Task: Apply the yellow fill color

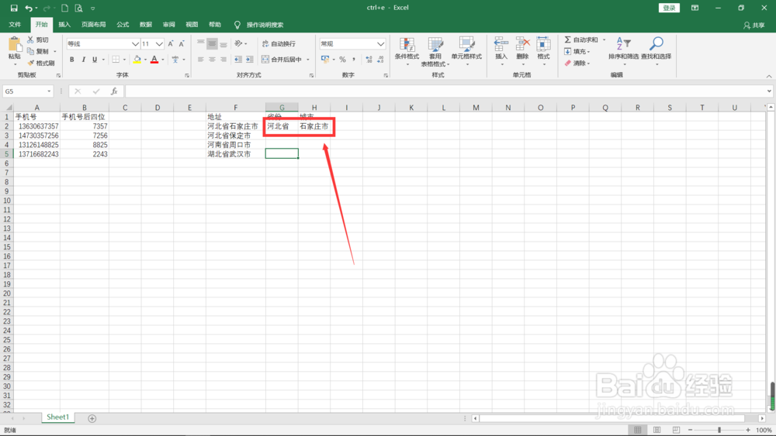Action: pos(137,60)
